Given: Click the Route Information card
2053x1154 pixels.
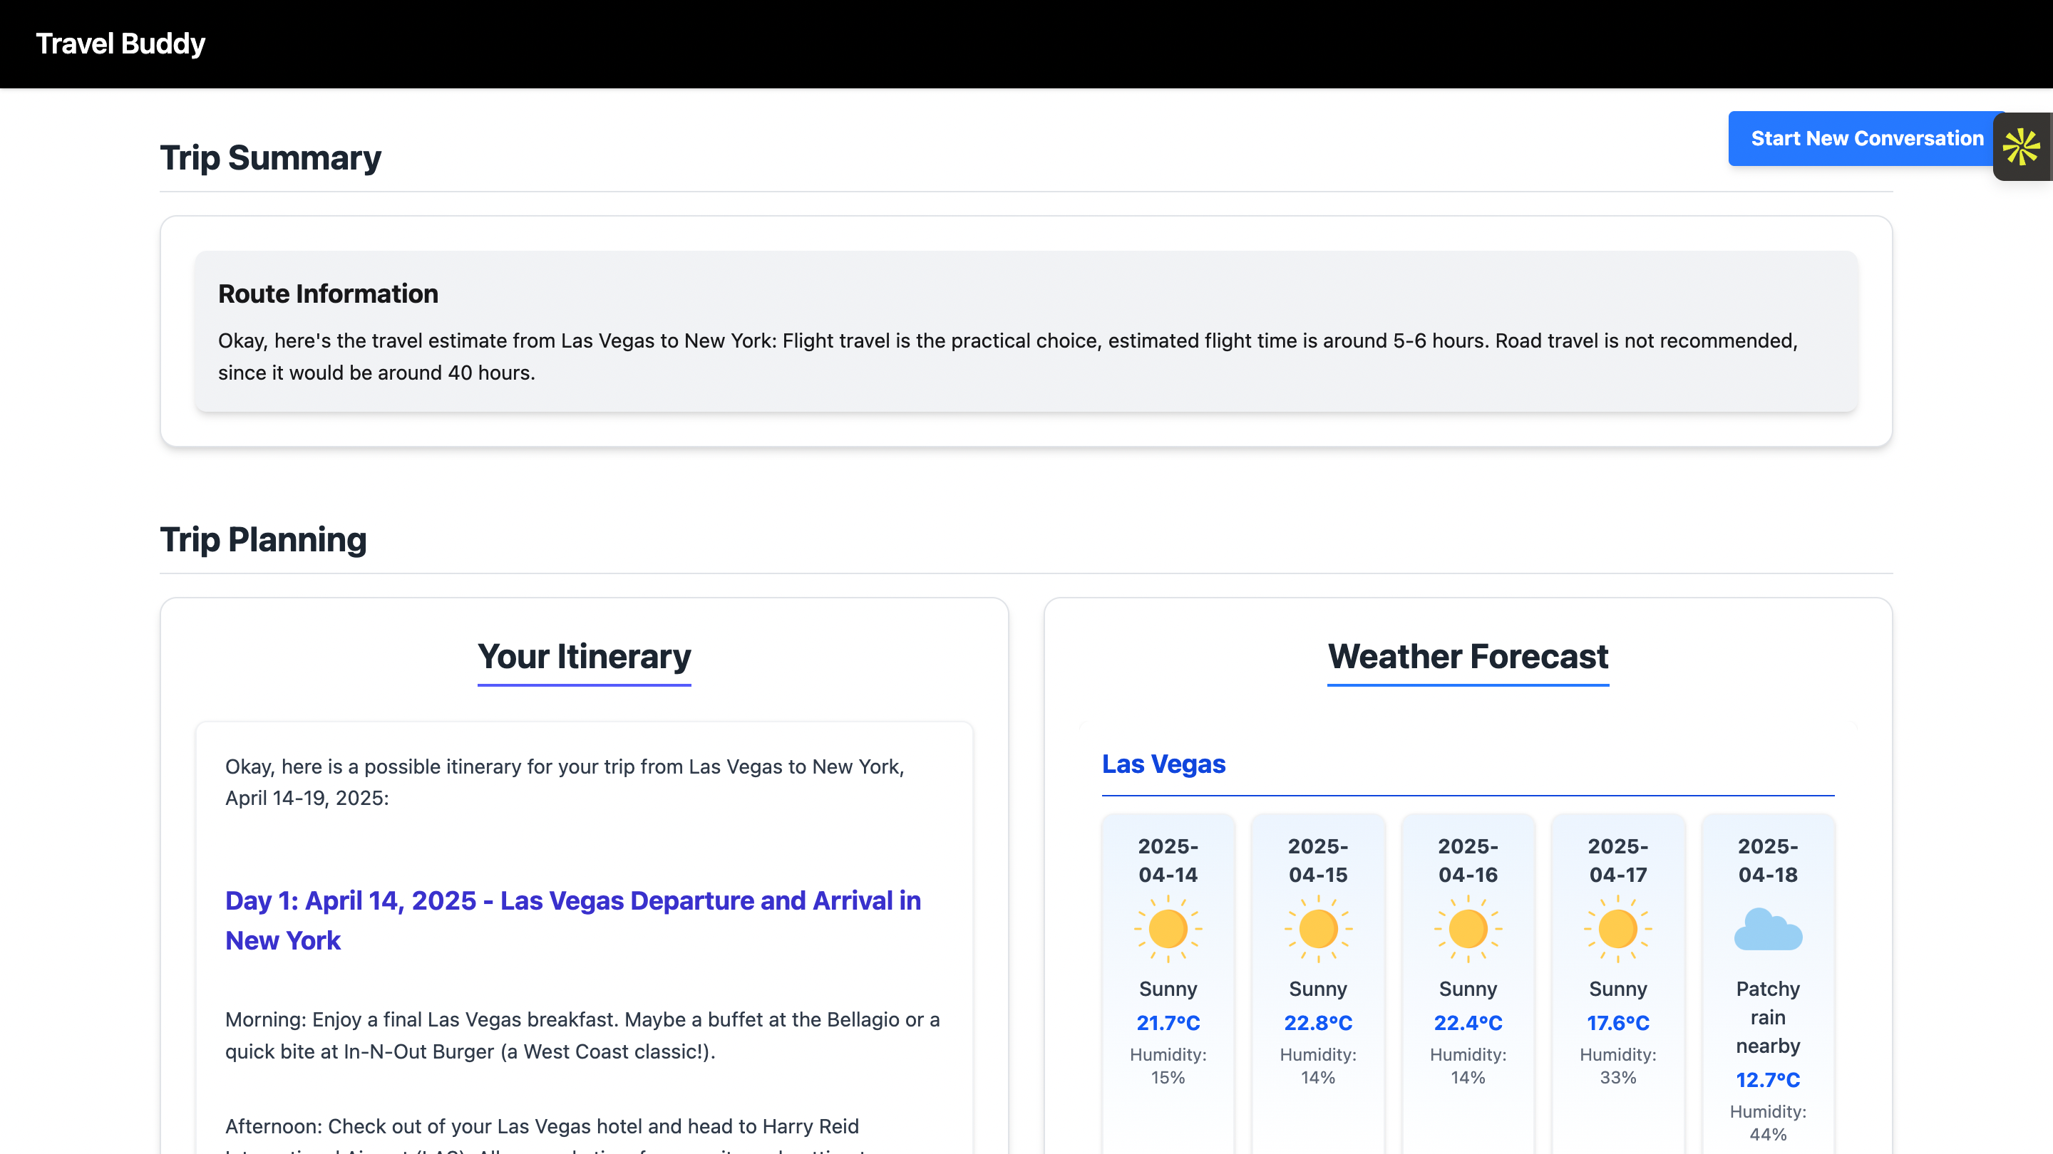Looking at the screenshot, I should 1026,331.
